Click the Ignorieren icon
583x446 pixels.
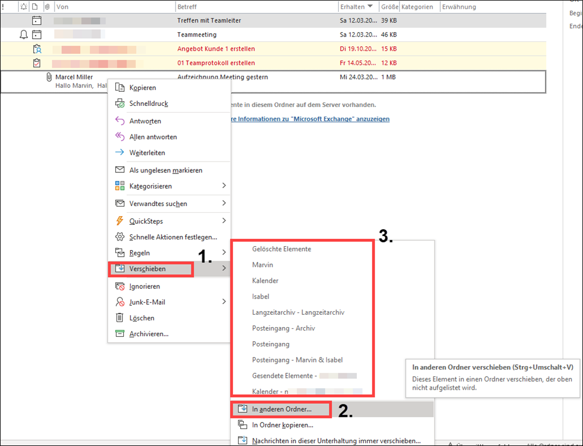tap(120, 286)
